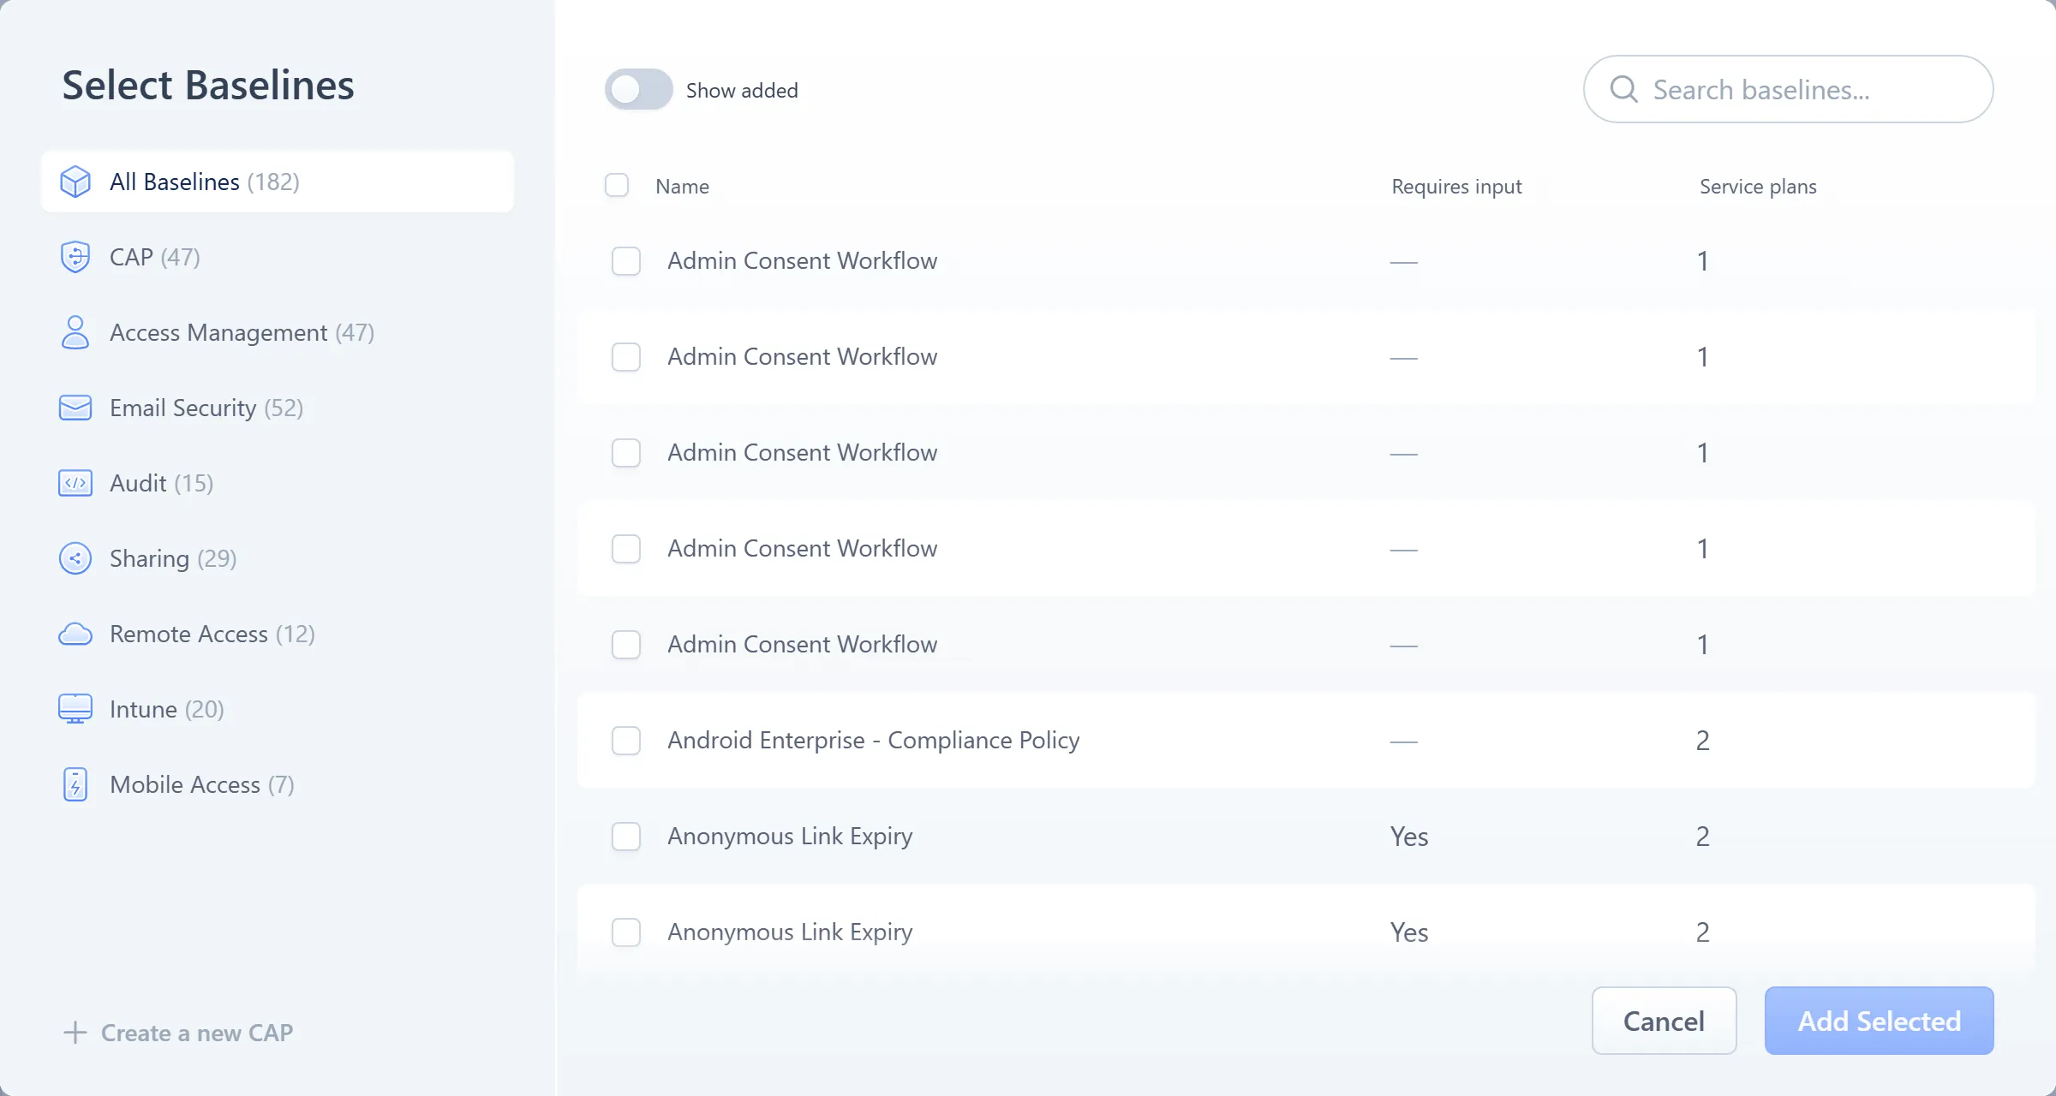The image size is (2056, 1096).
Task: Click the Mobile Access phone icon
Action: point(75,784)
